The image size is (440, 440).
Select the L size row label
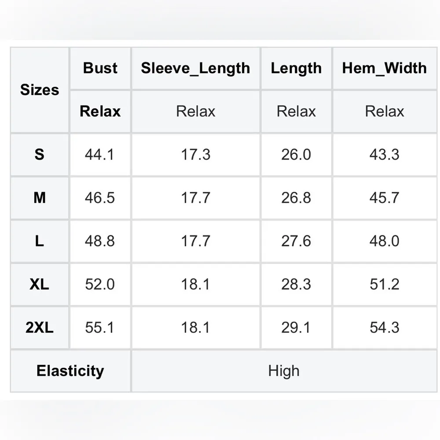40,241
